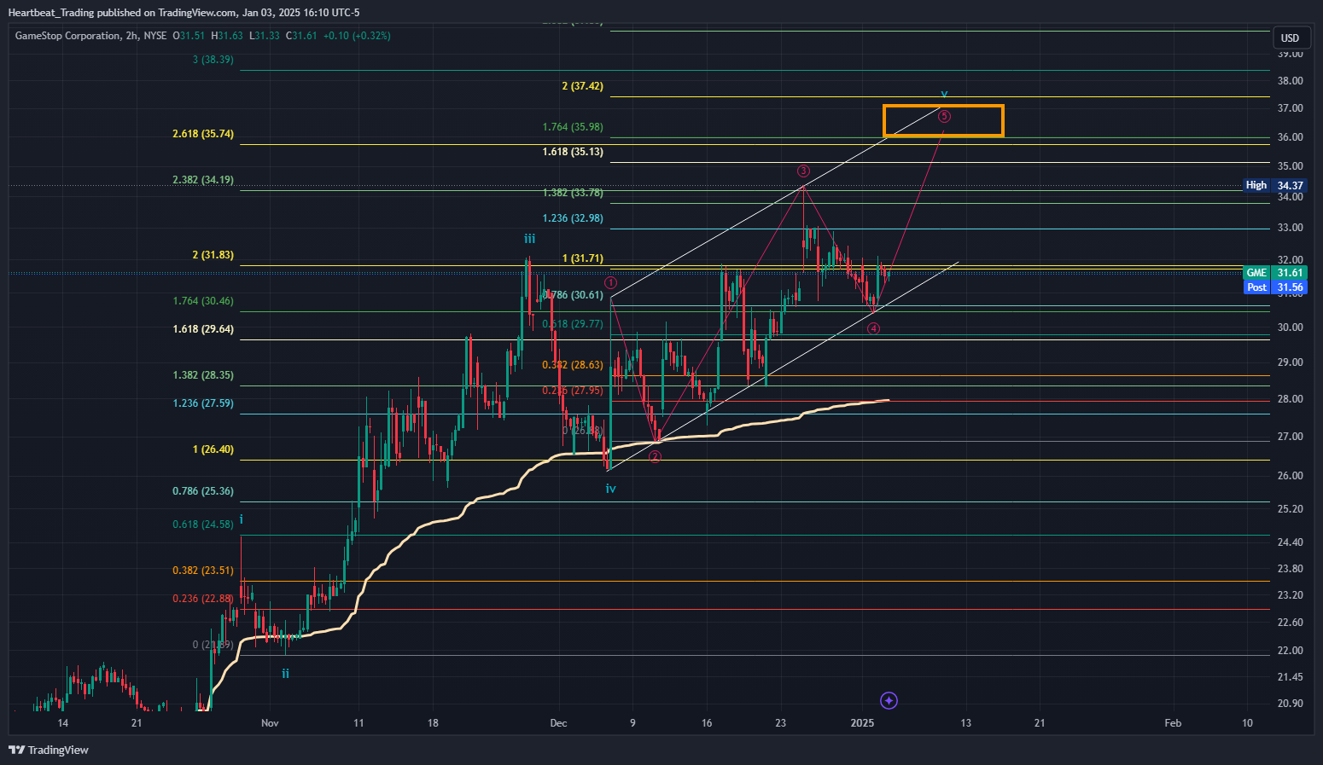The height and width of the screenshot is (765, 1323).
Task: Select the circled wave 1 label
Action: tap(610, 282)
